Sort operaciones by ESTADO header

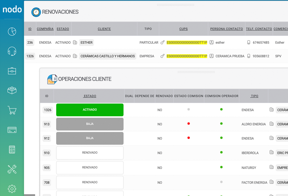tap(90, 96)
